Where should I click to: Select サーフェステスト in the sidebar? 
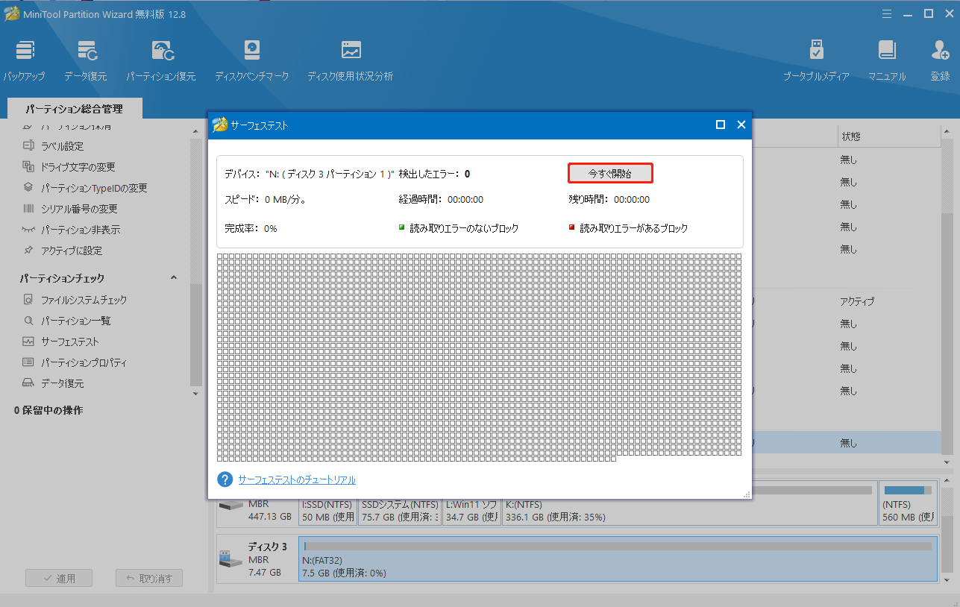click(x=69, y=342)
